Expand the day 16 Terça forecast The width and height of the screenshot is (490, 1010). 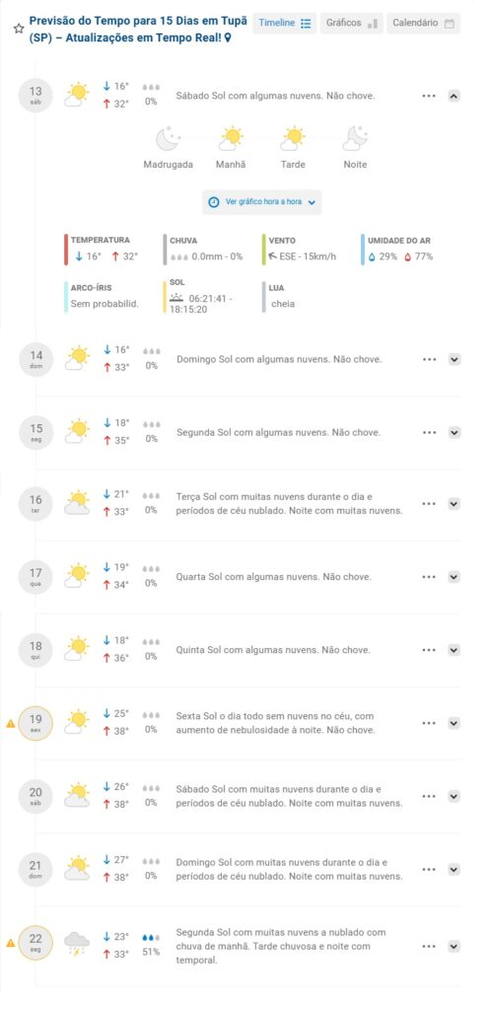coord(454,504)
